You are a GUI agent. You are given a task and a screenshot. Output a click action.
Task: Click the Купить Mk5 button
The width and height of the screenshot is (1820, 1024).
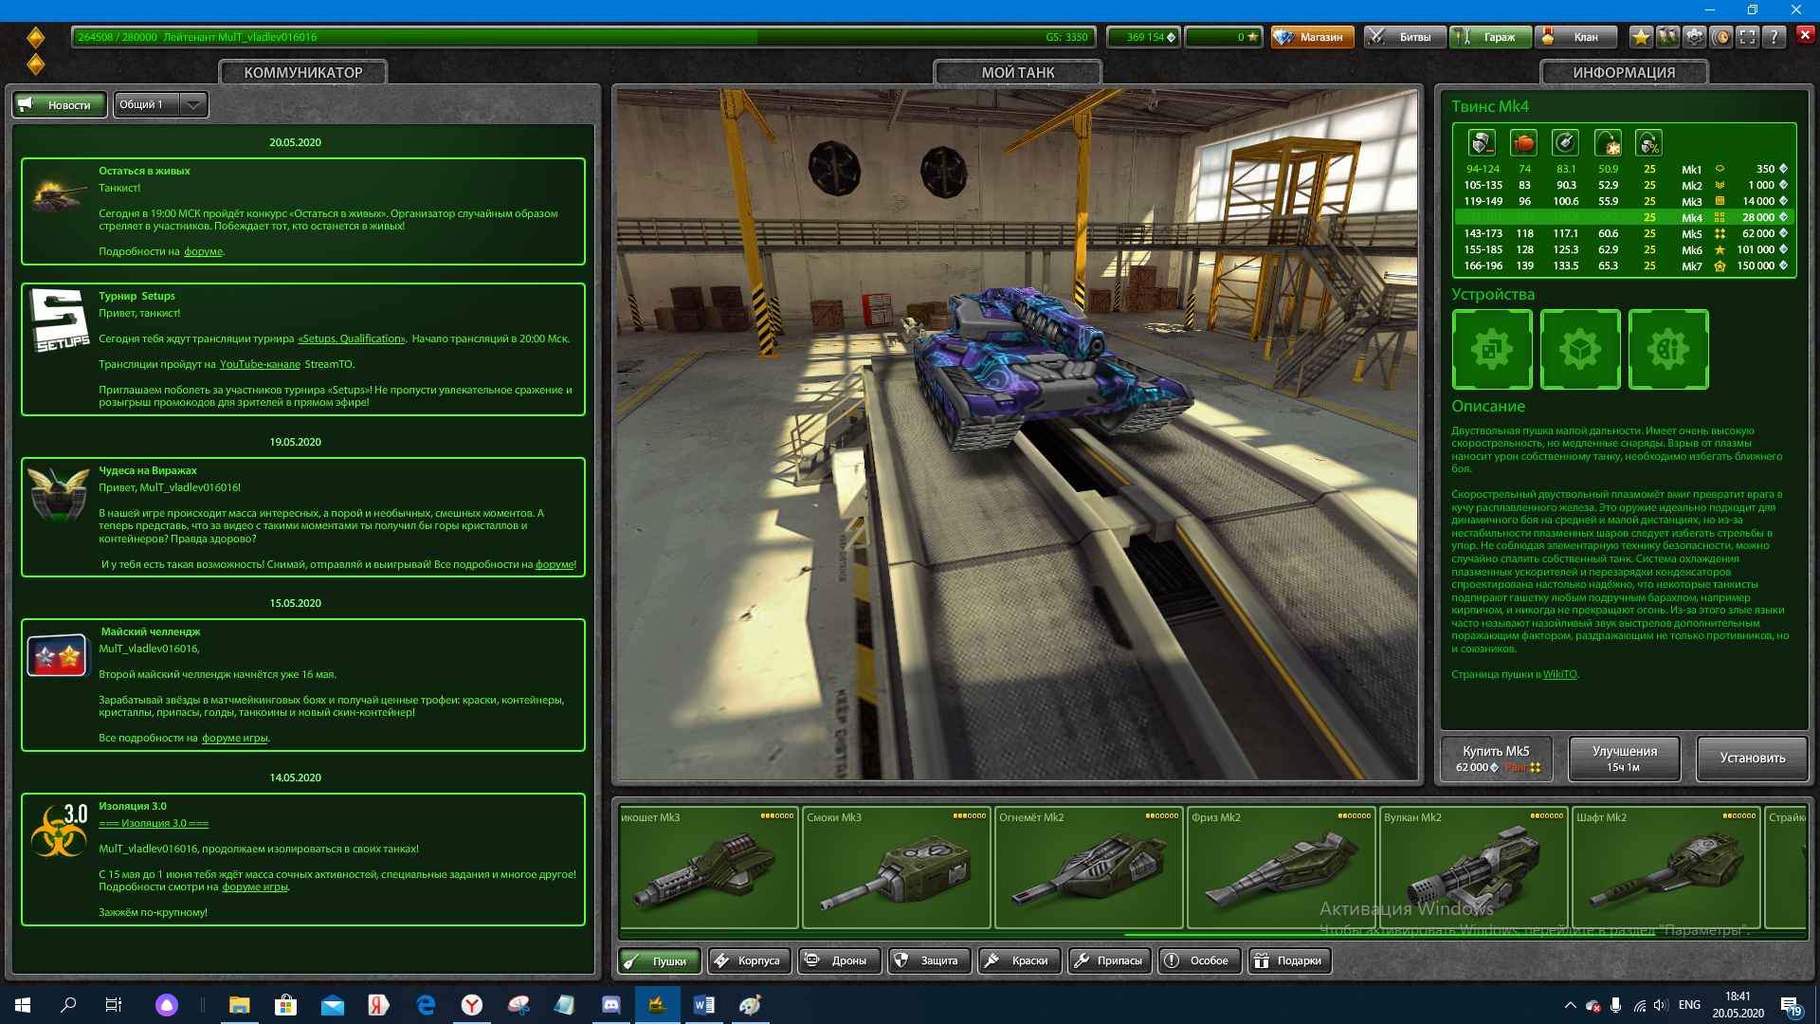click(x=1496, y=759)
